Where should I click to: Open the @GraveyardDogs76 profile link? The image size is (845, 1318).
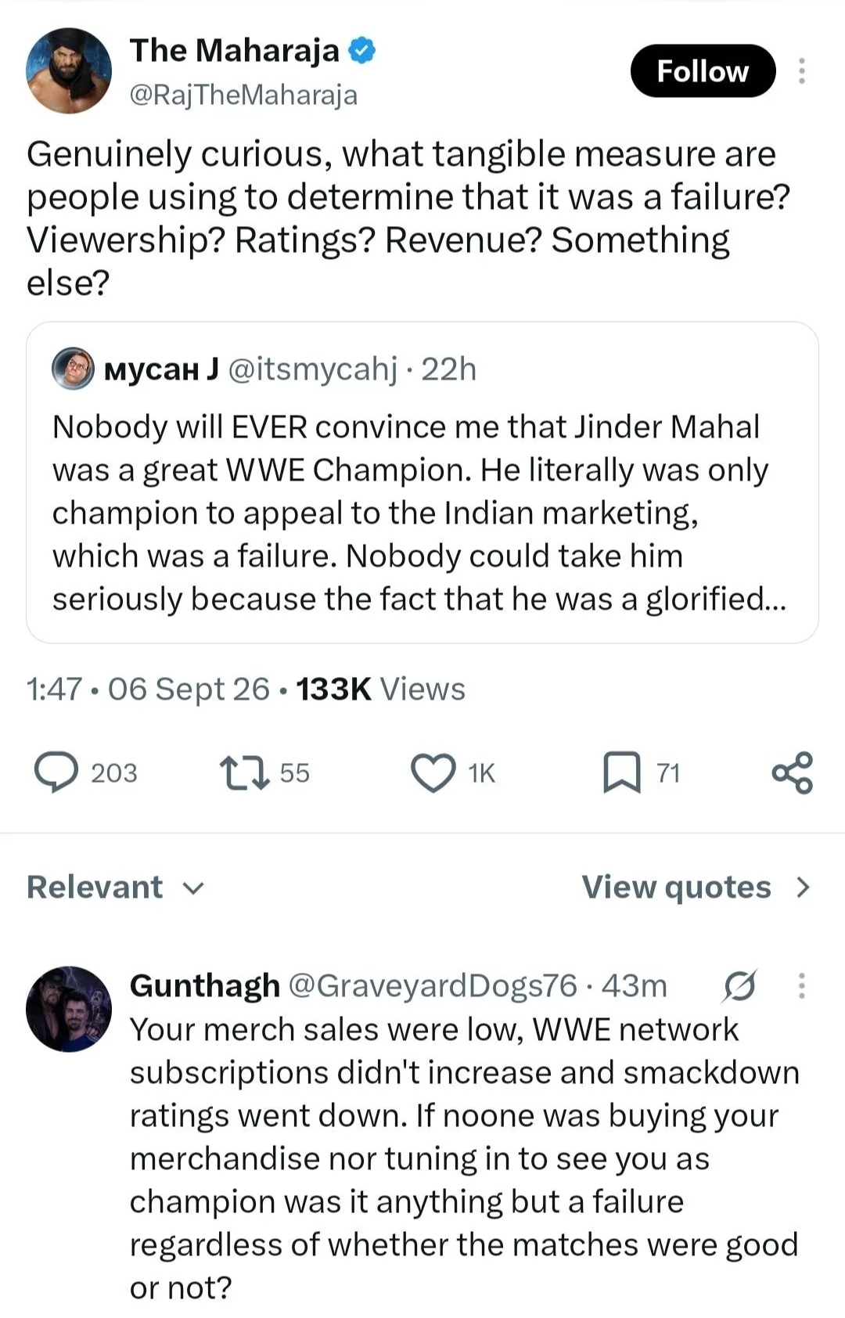coord(433,985)
